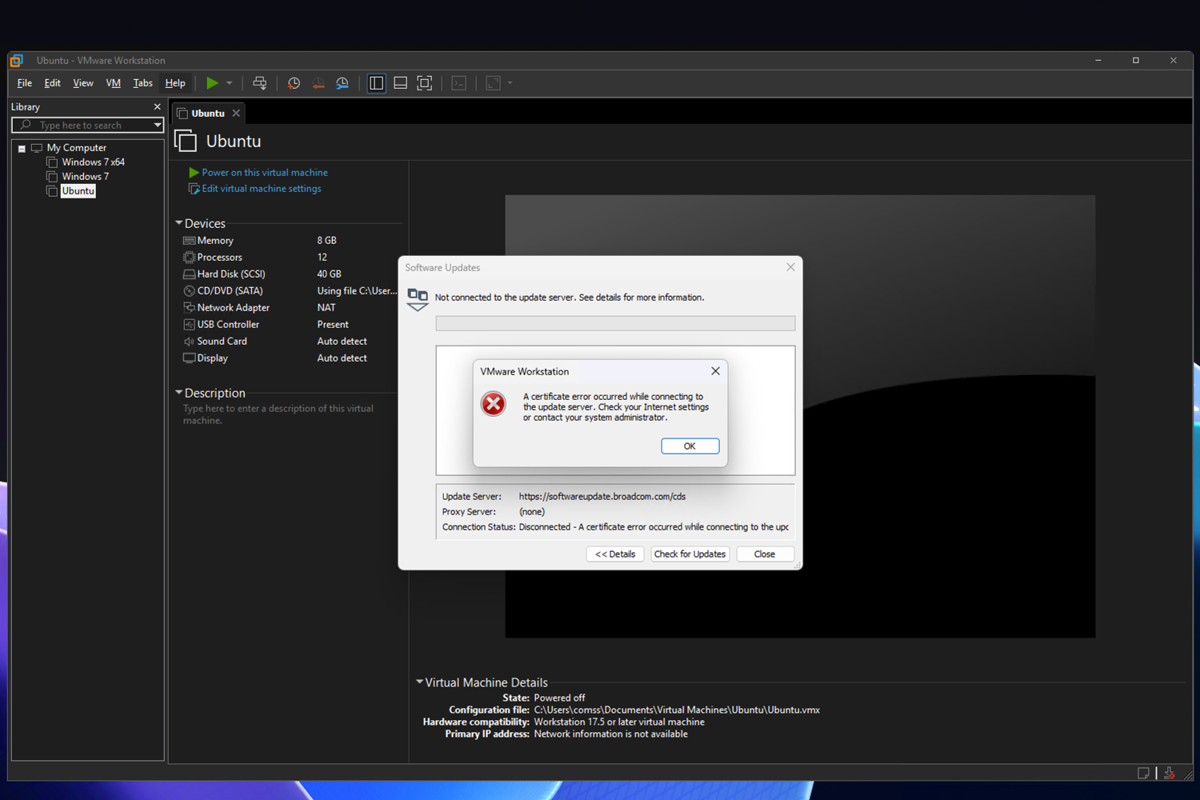
Task: Select Ubuntu in the Library tree
Action: coord(78,191)
